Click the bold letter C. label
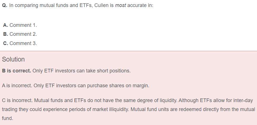This screenshot has height=125, width=257. coord(6,43)
